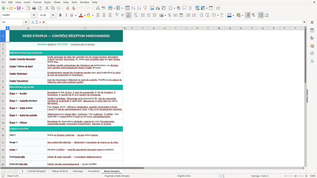Switch to Historique sheet tab
The height and width of the screenshot is (178, 317).
click(78, 171)
